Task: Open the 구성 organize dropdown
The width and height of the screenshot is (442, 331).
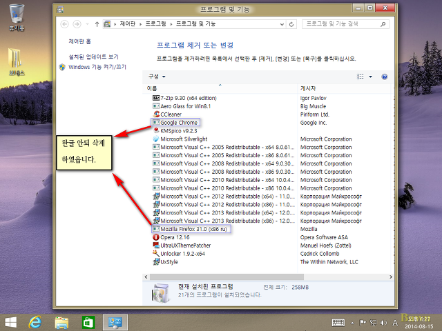Action: 157,77
